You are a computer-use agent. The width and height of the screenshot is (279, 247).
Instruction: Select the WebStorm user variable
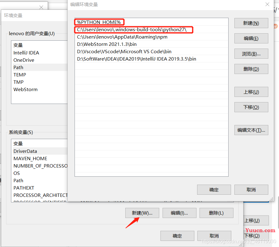tap(39, 89)
